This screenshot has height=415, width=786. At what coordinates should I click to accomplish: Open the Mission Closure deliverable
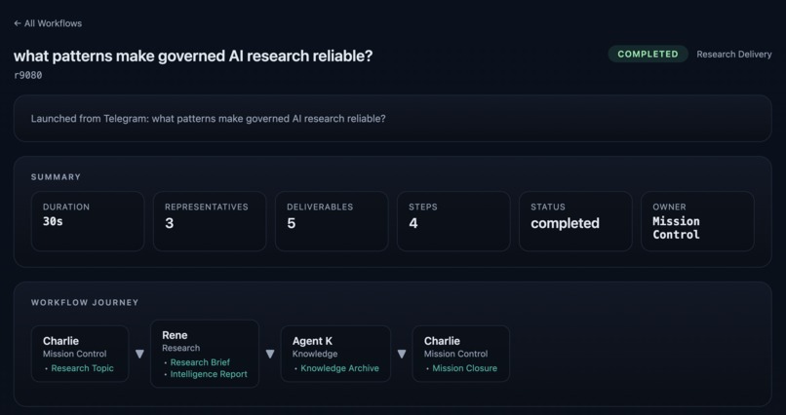pos(465,368)
